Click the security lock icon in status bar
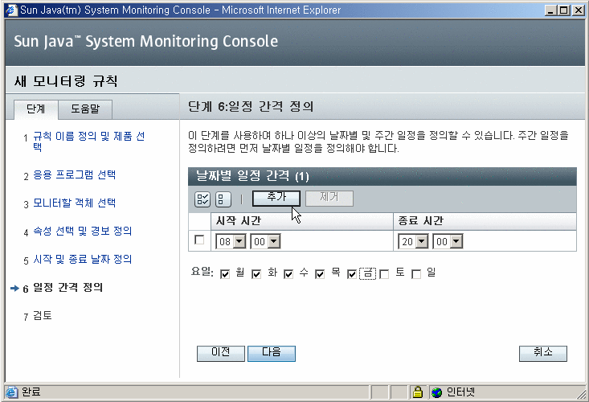The height and width of the screenshot is (402, 589). [417, 392]
